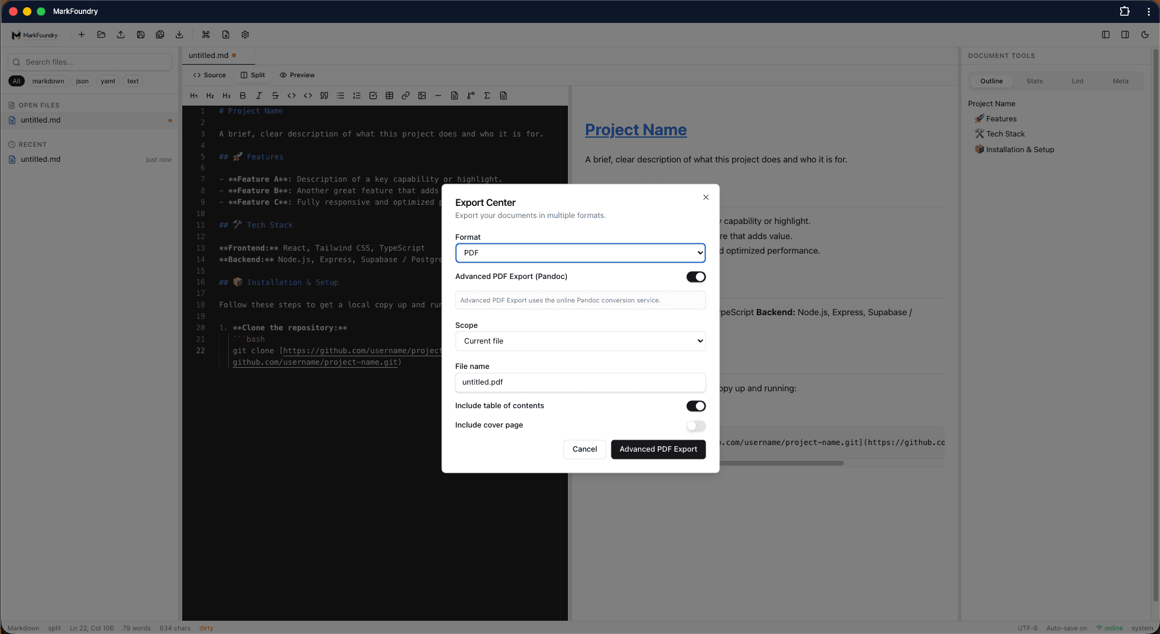This screenshot has height=634, width=1160.
Task: Switch theme with the moon icon
Action: 1145,35
